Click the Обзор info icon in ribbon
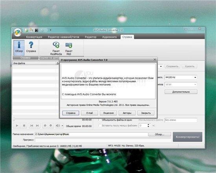The image size is (216, 173). [x=19, y=48]
